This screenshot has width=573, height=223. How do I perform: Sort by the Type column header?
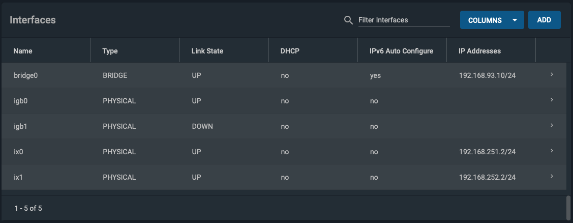click(110, 51)
